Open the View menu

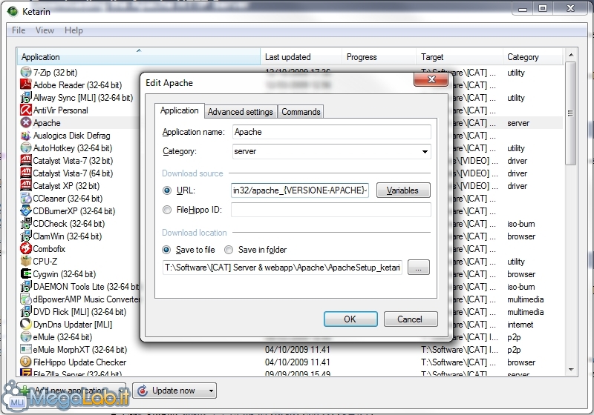click(45, 30)
